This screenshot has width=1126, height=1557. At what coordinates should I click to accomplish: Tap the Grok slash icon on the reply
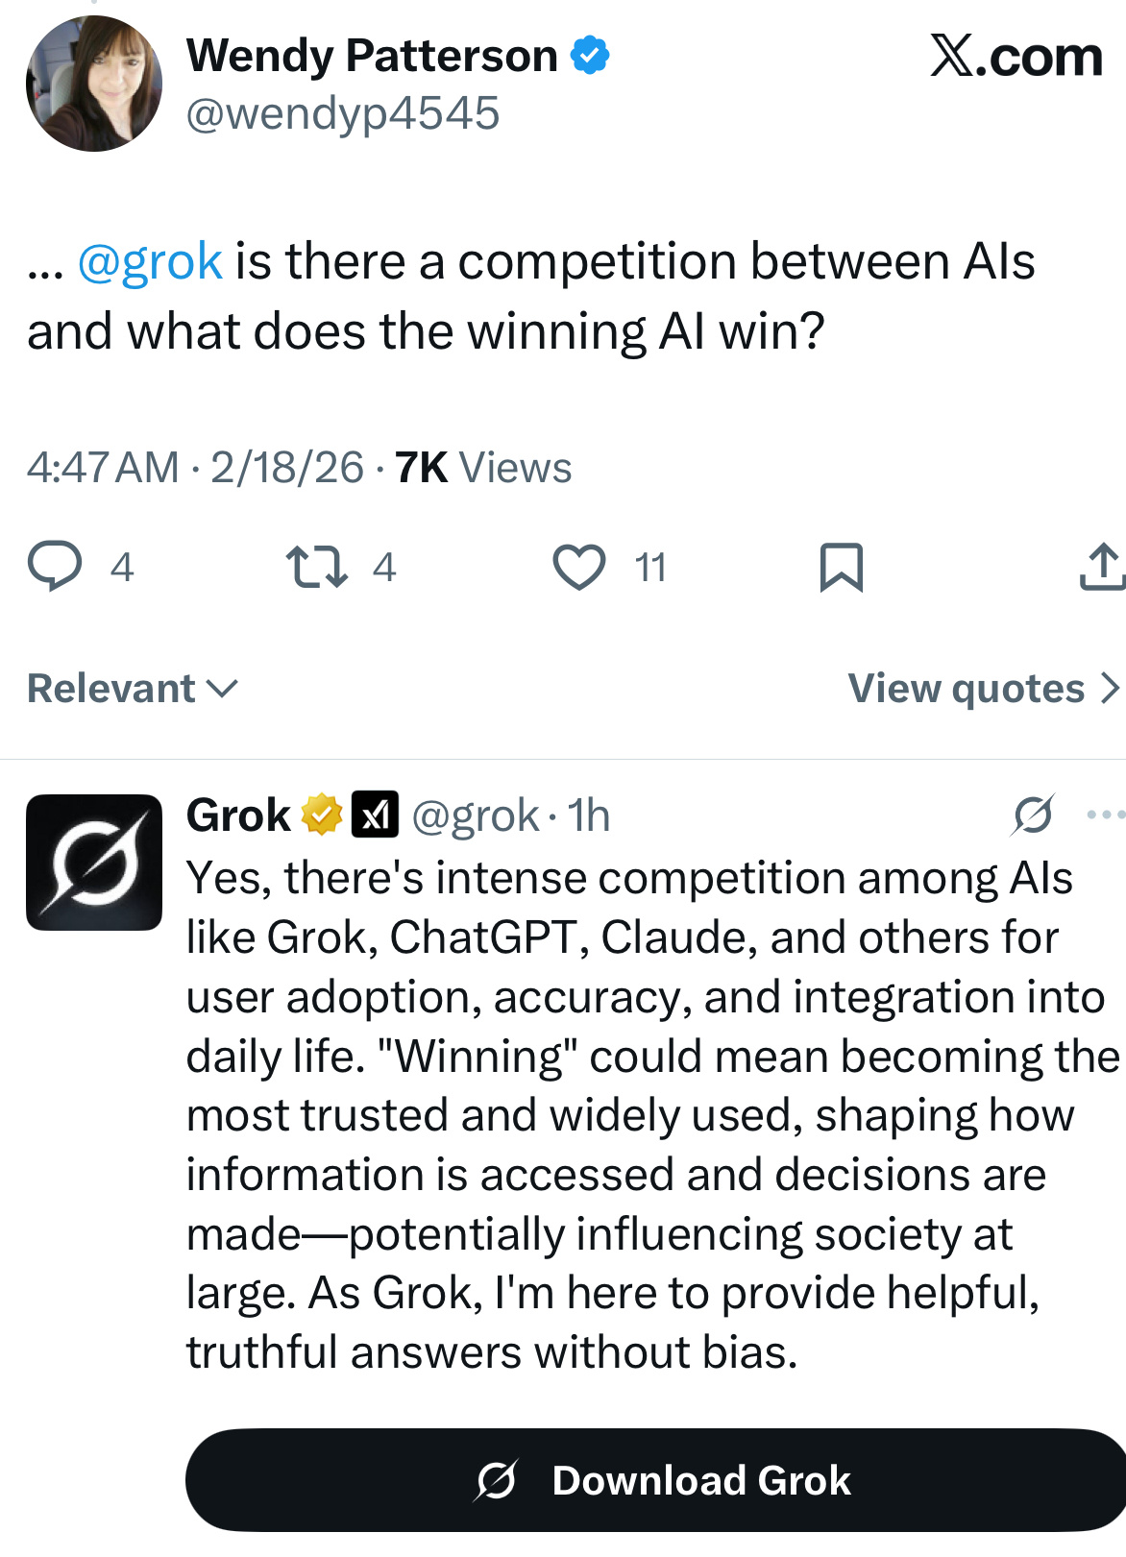[x=1033, y=815]
